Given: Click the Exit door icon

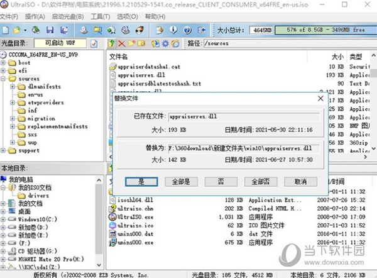Looking at the screenshot, I should click(x=202, y=30).
